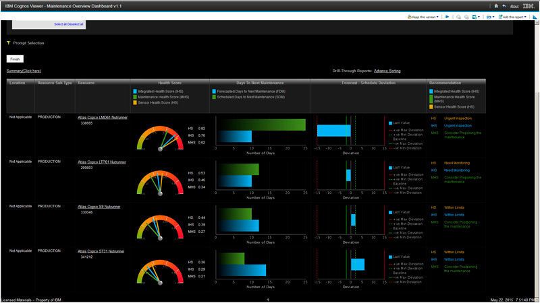Click the PRODUCTION sub type in LTP61 row
540x303 pixels.
click(49, 162)
